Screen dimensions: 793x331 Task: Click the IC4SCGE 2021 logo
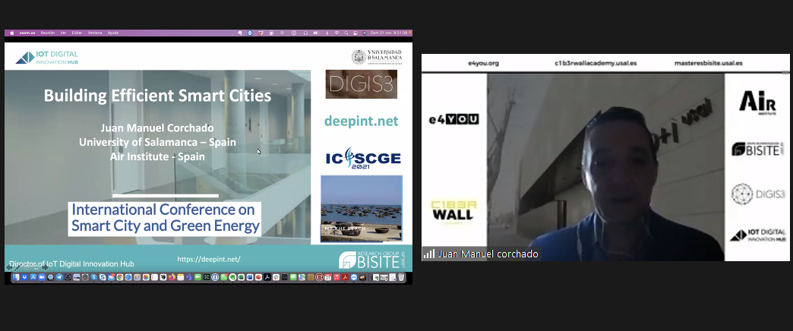[x=363, y=159]
